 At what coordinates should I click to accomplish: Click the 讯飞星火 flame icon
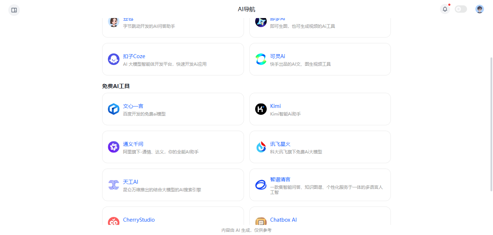(261, 147)
